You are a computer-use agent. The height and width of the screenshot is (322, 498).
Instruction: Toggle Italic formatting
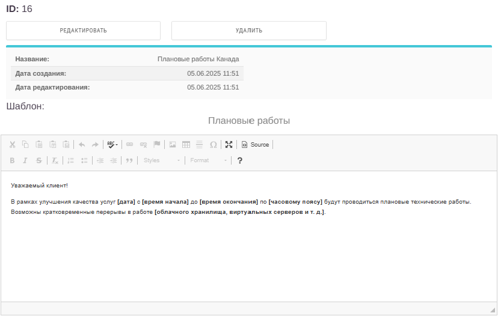(x=25, y=160)
